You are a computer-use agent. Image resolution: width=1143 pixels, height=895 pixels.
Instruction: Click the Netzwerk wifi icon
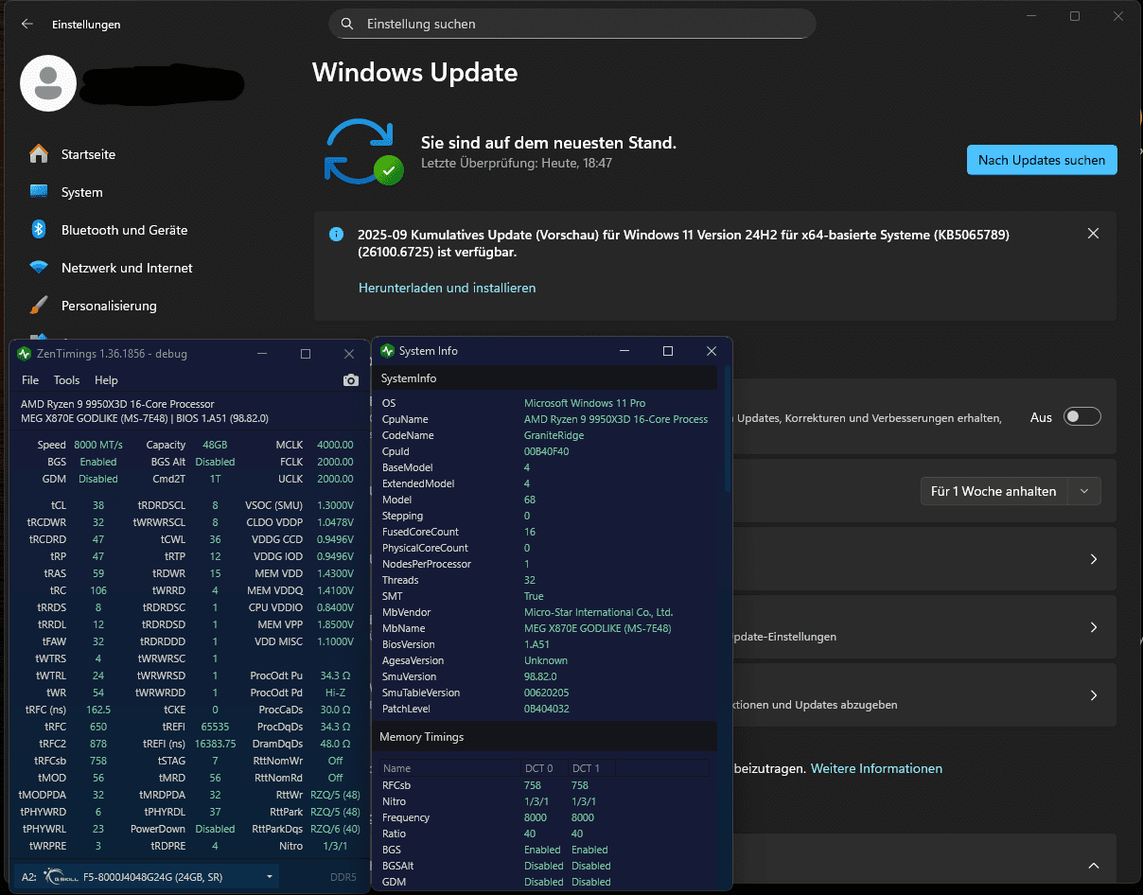tap(39, 268)
